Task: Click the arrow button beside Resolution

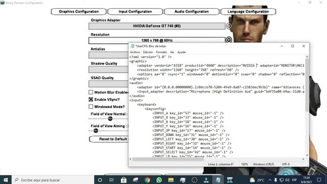Action: point(229,40)
